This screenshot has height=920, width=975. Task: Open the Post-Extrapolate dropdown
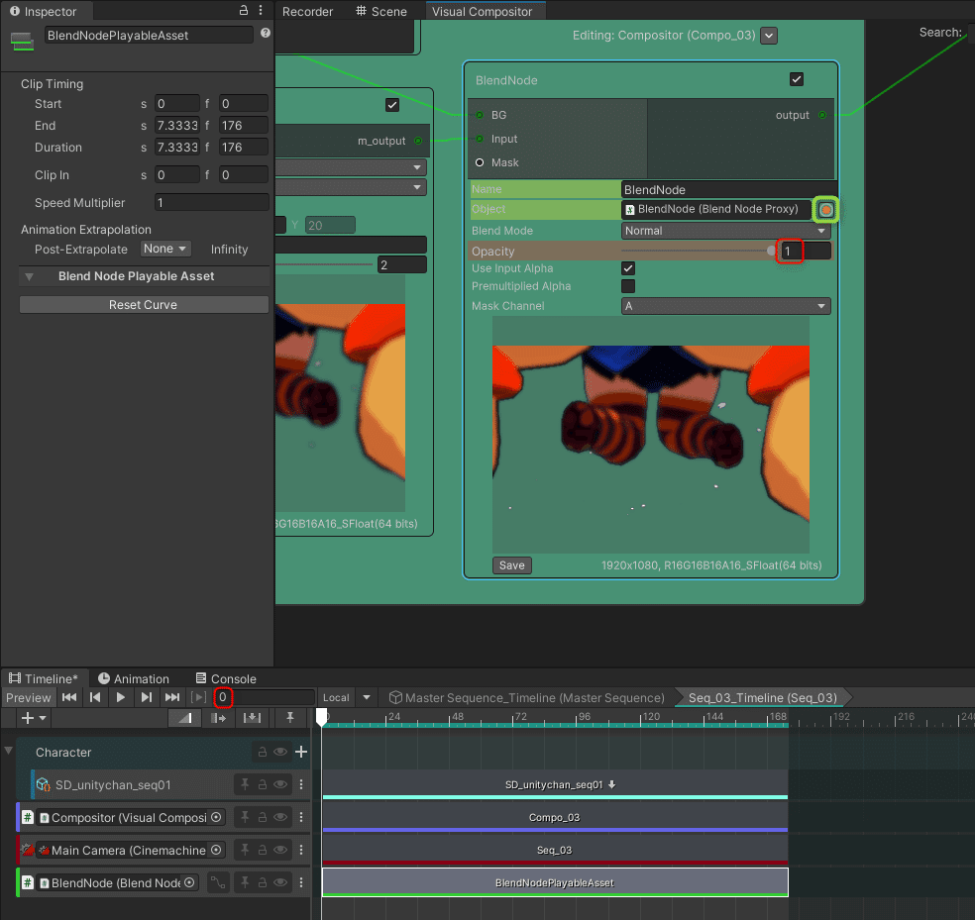click(x=165, y=250)
